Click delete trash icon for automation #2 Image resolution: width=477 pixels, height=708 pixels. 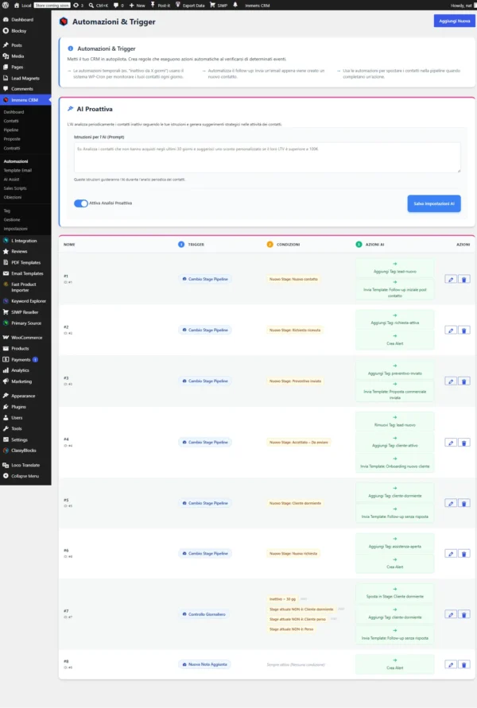point(464,330)
